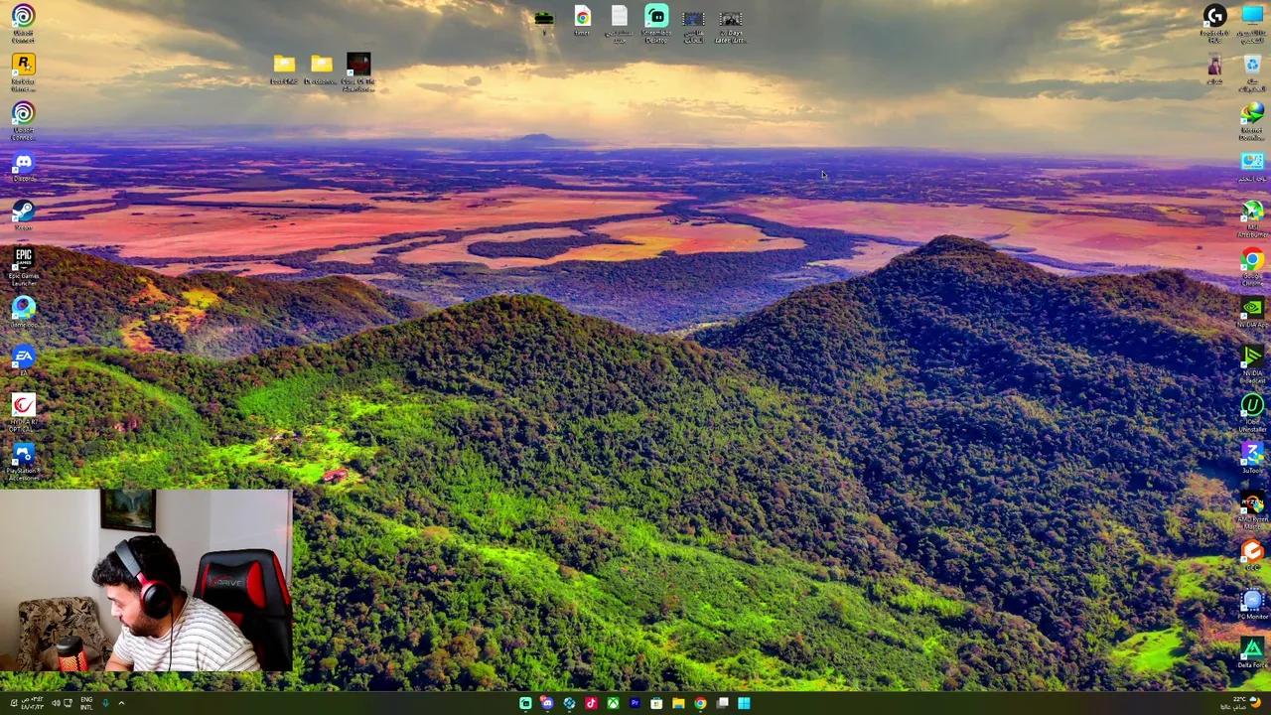Open the Xbox app taskbar icon
The width and height of the screenshot is (1271, 715).
click(613, 703)
